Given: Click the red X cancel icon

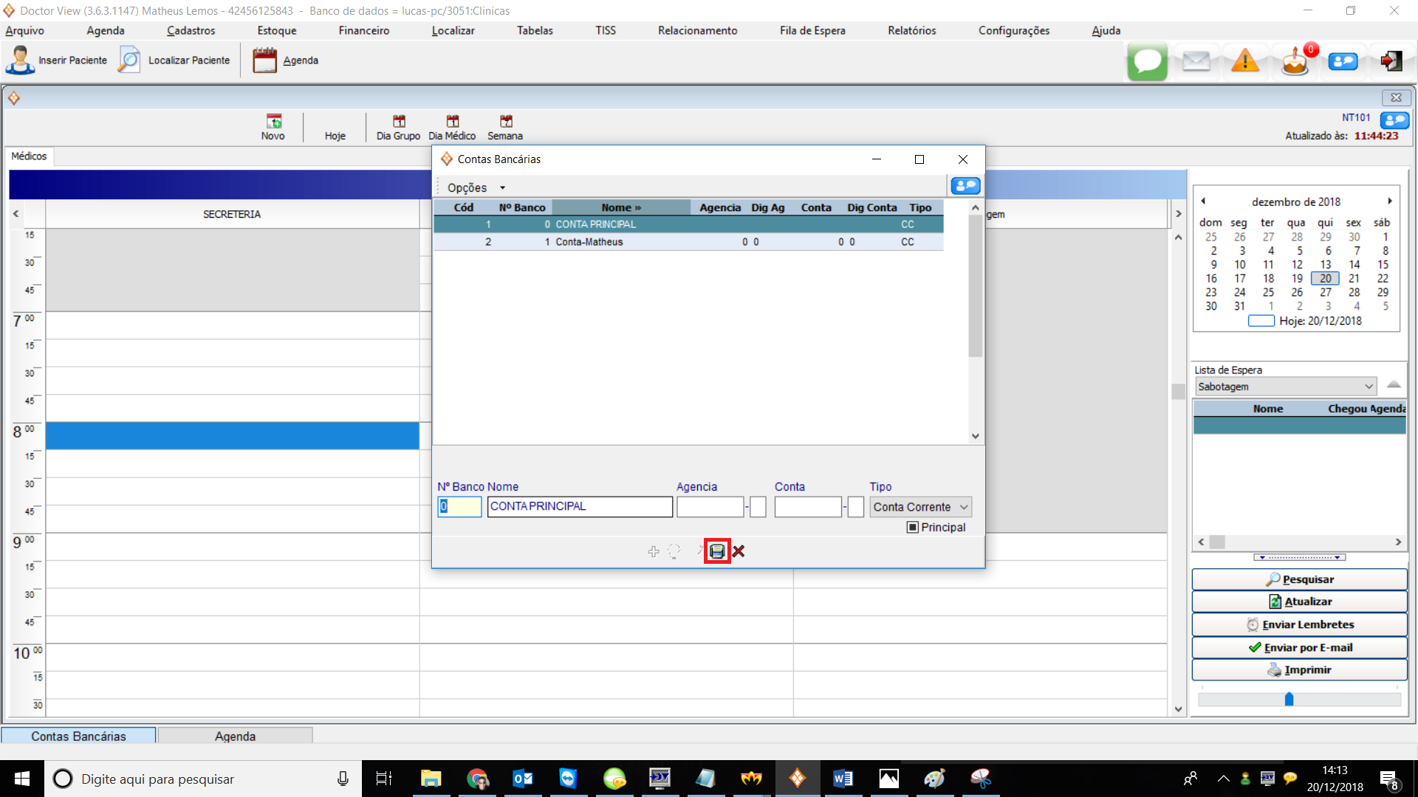Looking at the screenshot, I should point(739,551).
